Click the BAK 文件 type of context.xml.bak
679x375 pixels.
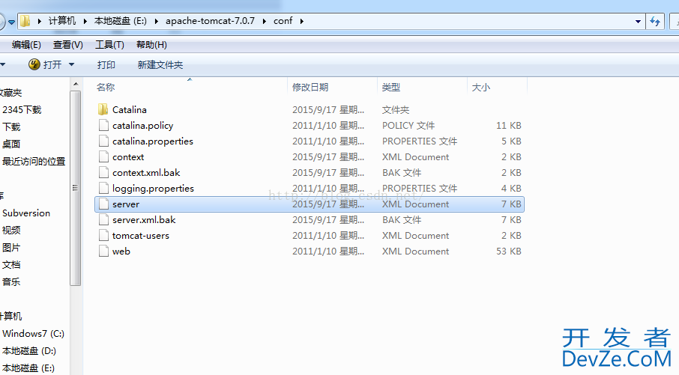click(402, 173)
